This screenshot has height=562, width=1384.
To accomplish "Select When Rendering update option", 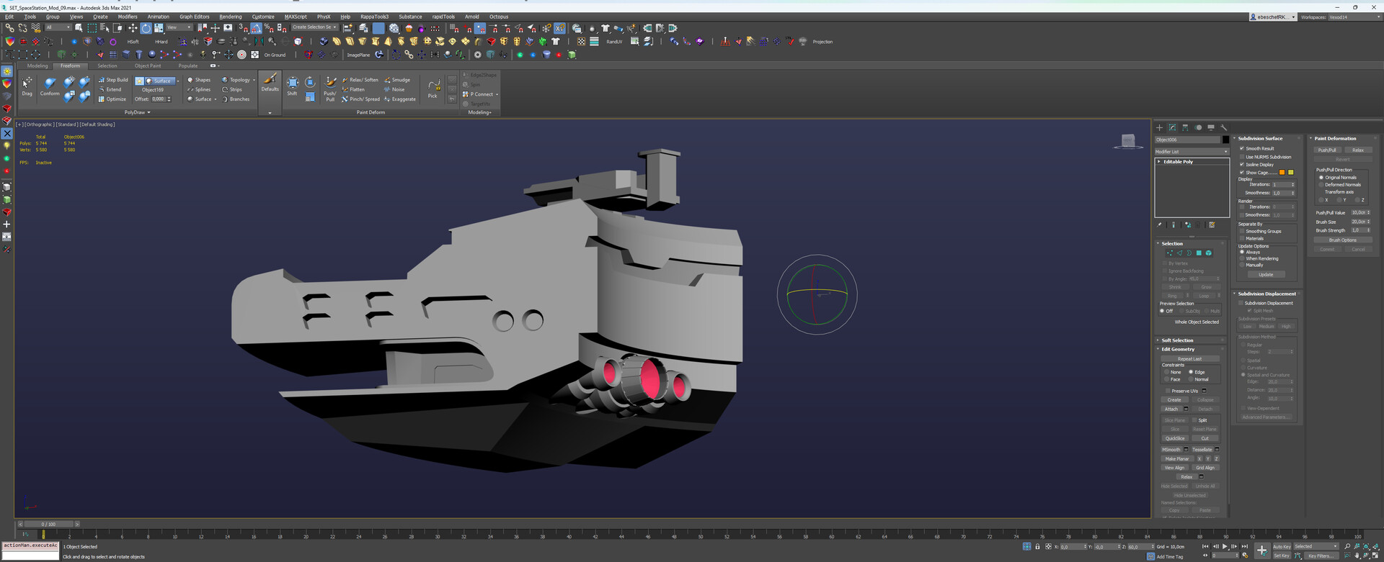I will pyautogui.click(x=1242, y=258).
